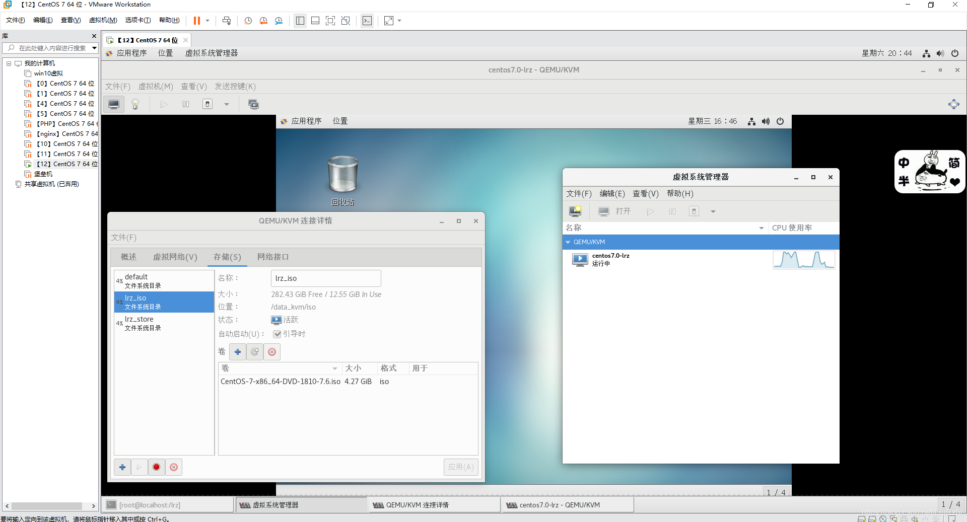
Task: Click the monitor console icon in centos7.0-lrz toolbar
Action: click(x=114, y=104)
